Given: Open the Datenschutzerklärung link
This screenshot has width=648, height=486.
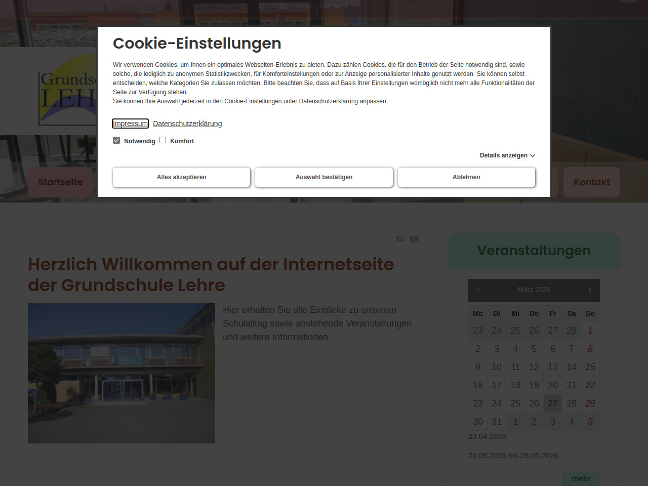Looking at the screenshot, I should (187, 124).
